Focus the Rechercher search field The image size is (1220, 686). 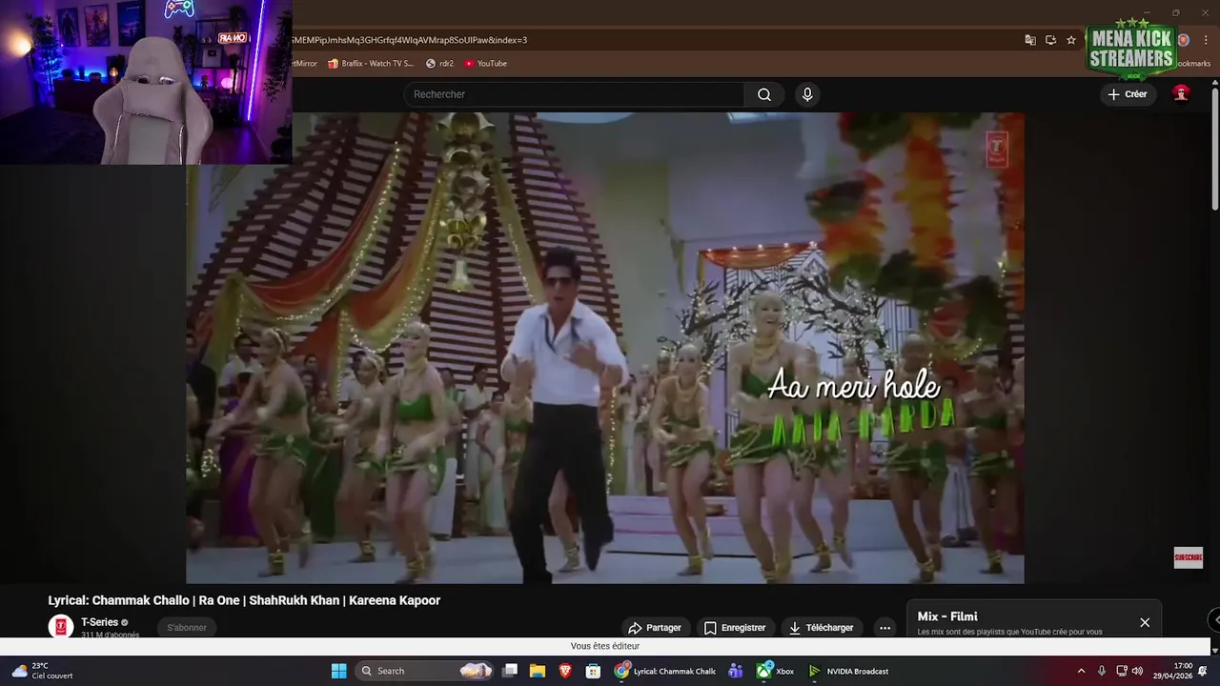coord(575,94)
